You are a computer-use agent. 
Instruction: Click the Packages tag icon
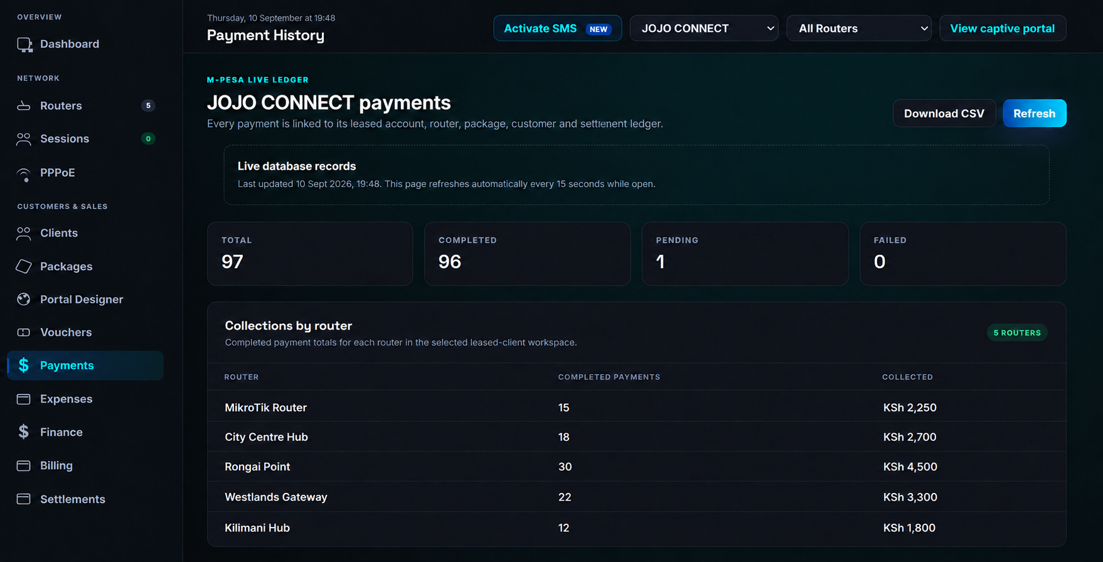pos(24,266)
